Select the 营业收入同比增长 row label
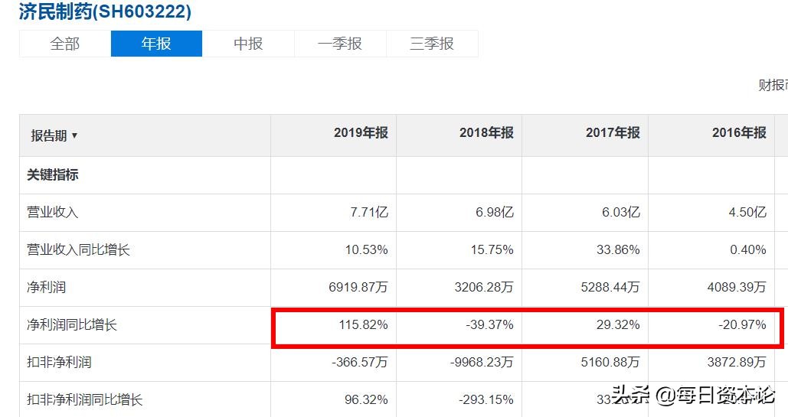Image resolution: width=788 pixels, height=417 pixels. pos(78,249)
